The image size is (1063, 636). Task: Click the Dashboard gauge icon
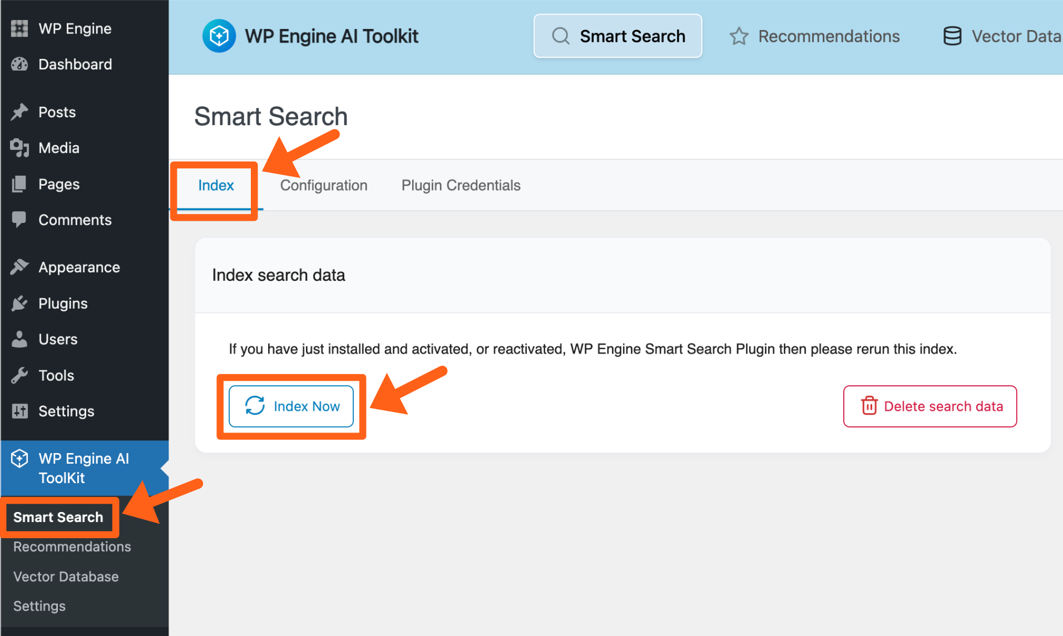19,64
